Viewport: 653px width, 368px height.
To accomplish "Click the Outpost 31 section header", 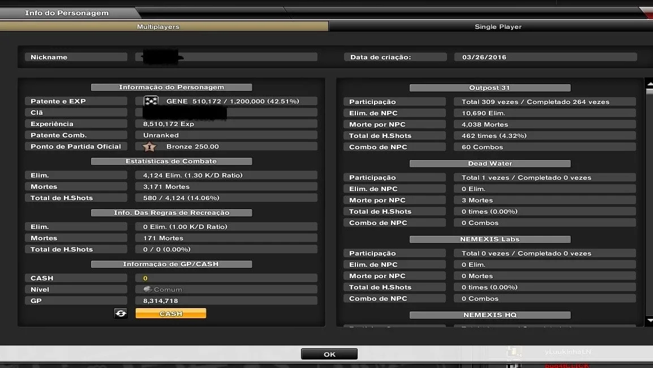I will 490,88.
